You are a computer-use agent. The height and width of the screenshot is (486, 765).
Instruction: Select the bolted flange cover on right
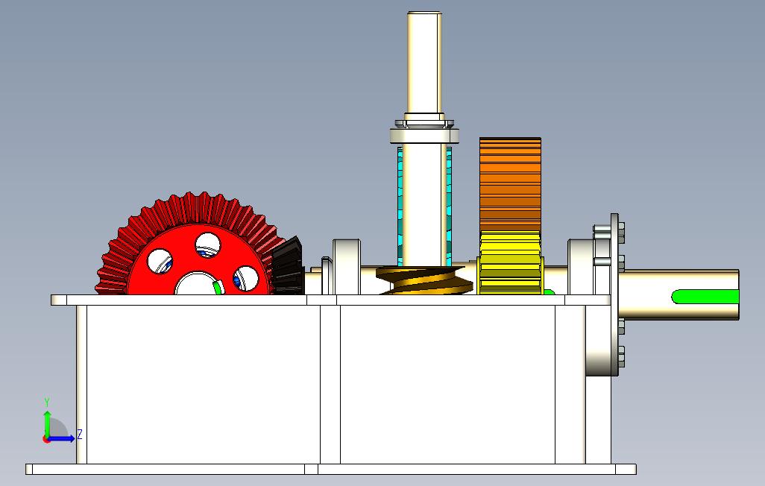click(x=614, y=294)
